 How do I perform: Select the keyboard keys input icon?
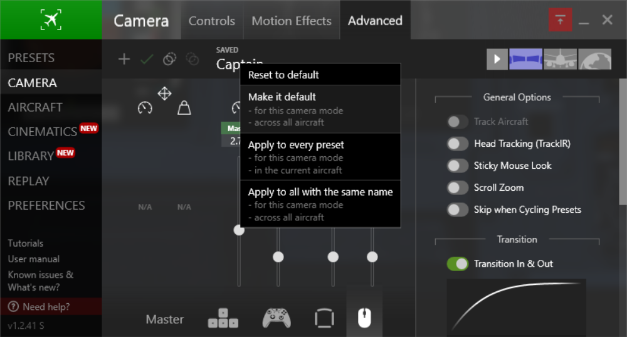223,319
